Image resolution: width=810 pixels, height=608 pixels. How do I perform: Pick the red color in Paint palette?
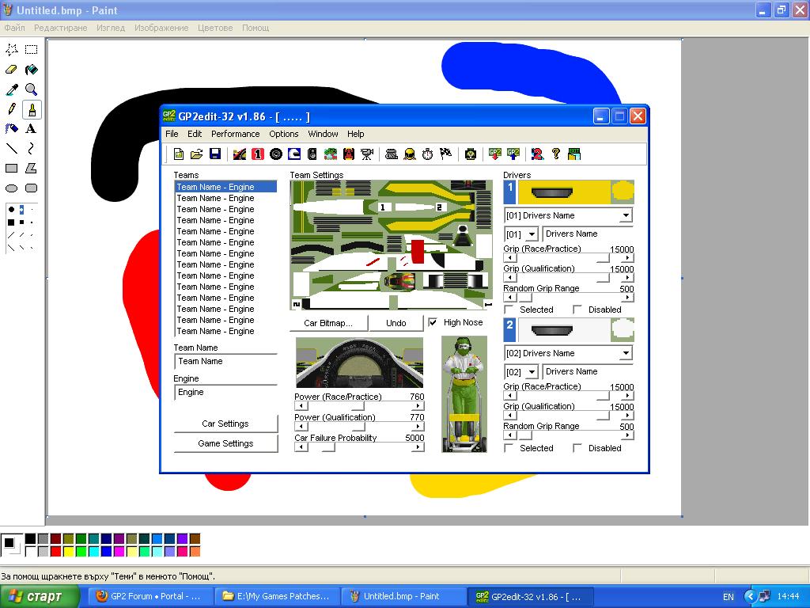click(55, 551)
